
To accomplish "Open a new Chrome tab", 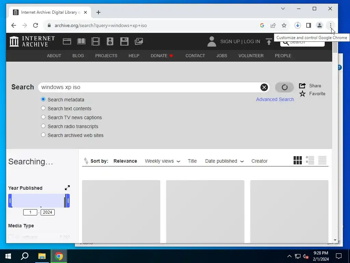I will click(98, 12).
